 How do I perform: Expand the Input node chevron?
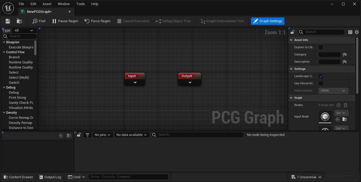[135, 82]
